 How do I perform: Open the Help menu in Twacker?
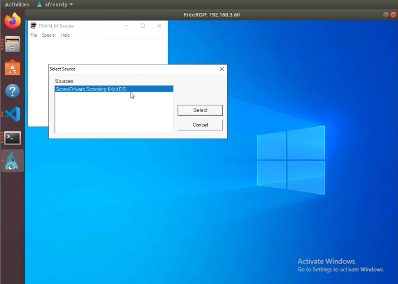[65, 35]
